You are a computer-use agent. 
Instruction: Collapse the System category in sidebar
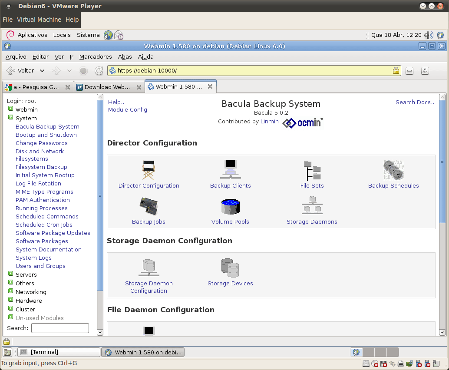click(x=10, y=117)
